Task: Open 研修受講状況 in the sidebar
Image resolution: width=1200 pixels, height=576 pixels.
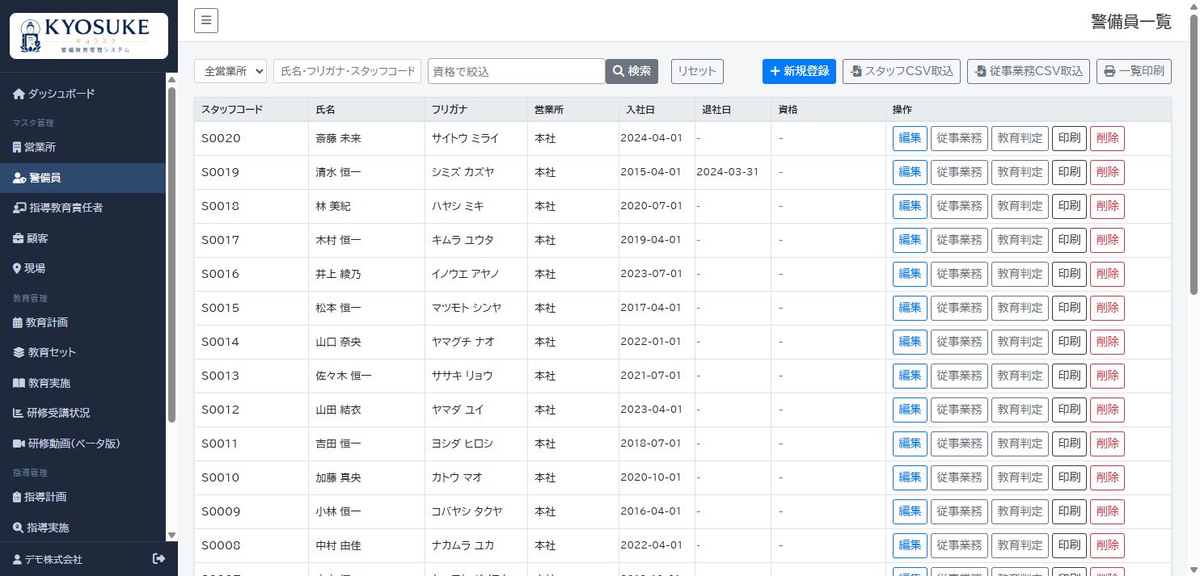Action: point(82,413)
